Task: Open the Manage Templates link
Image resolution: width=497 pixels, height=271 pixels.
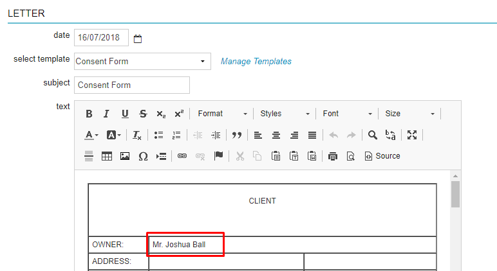Action: coord(256,62)
